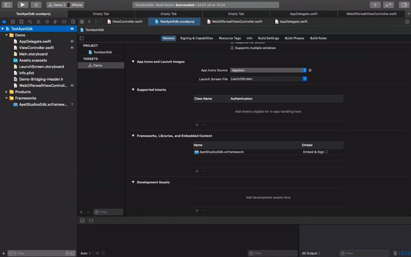The width and height of the screenshot is (411, 257).
Task: Hide the debug area panel icon
Action: click(82, 220)
